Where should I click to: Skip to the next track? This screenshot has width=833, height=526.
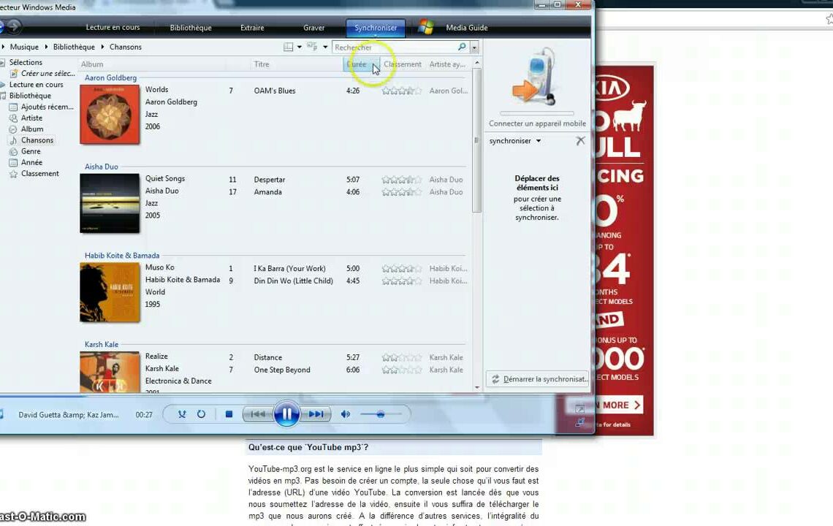tap(316, 414)
